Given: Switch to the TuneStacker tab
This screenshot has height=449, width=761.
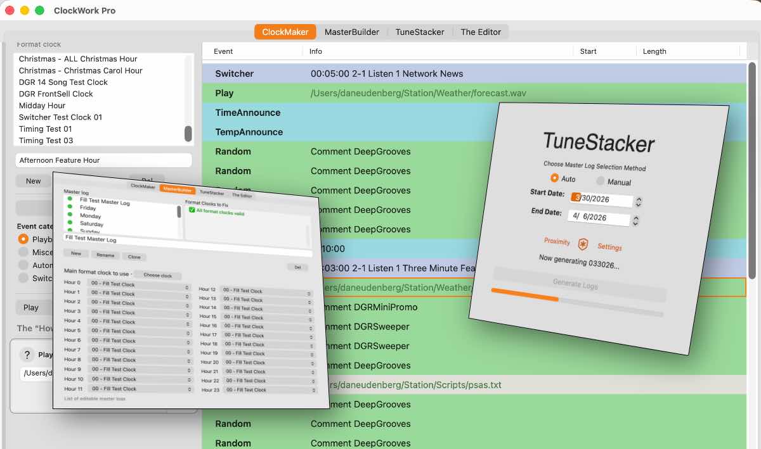Looking at the screenshot, I should pyautogui.click(x=419, y=31).
